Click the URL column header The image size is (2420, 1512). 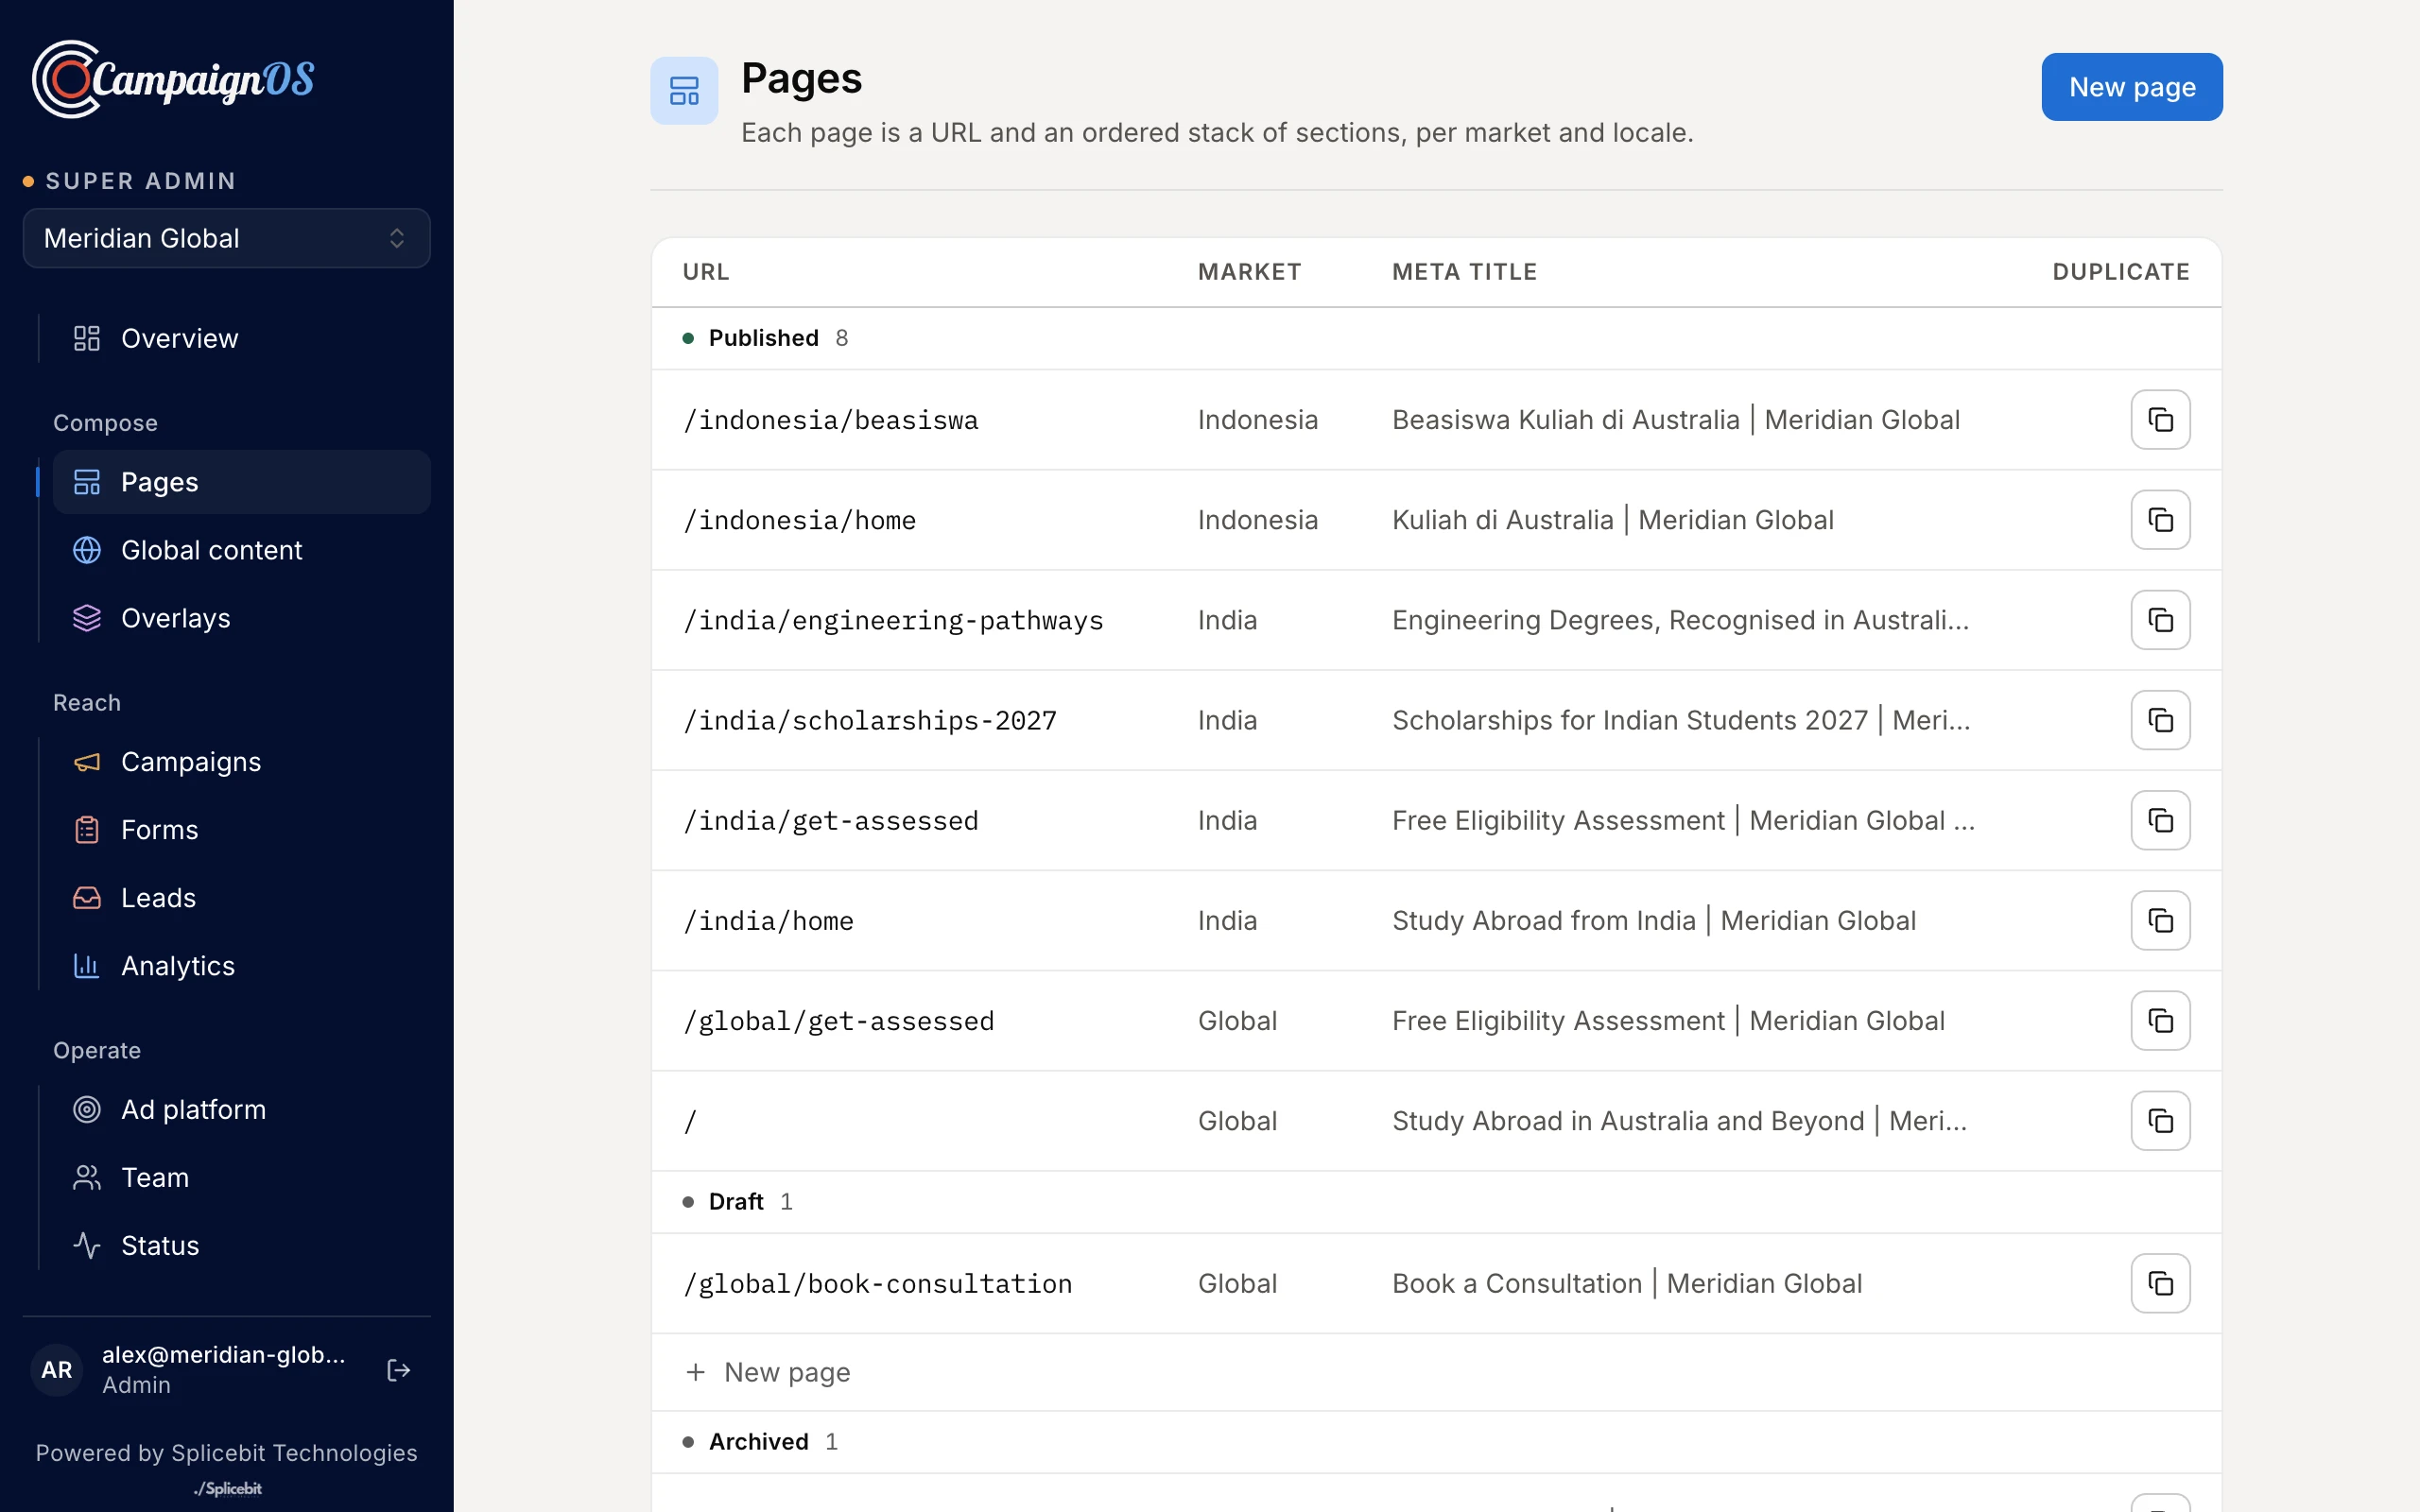click(x=706, y=272)
